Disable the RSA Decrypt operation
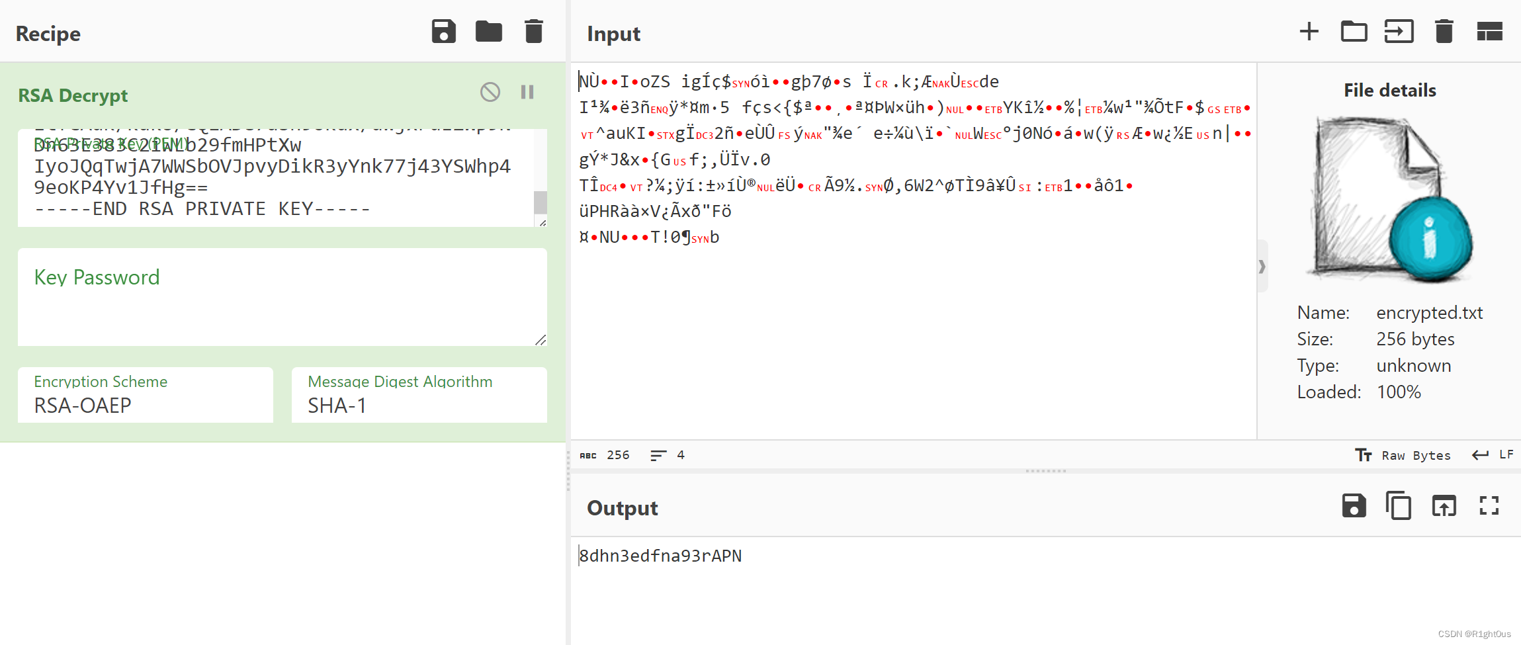The width and height of the screenshot is (1521, 645). [490, 92]
